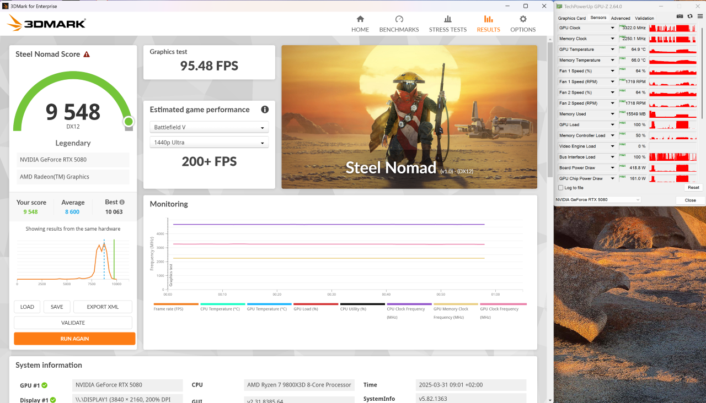Toggle Frame rate (FPS) legend series

click(x=176, y=307)
